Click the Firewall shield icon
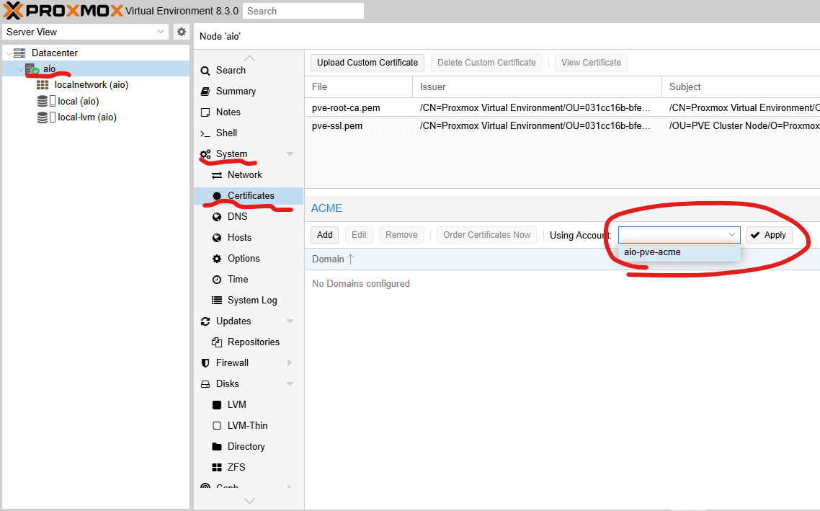 tap(205, 363)
